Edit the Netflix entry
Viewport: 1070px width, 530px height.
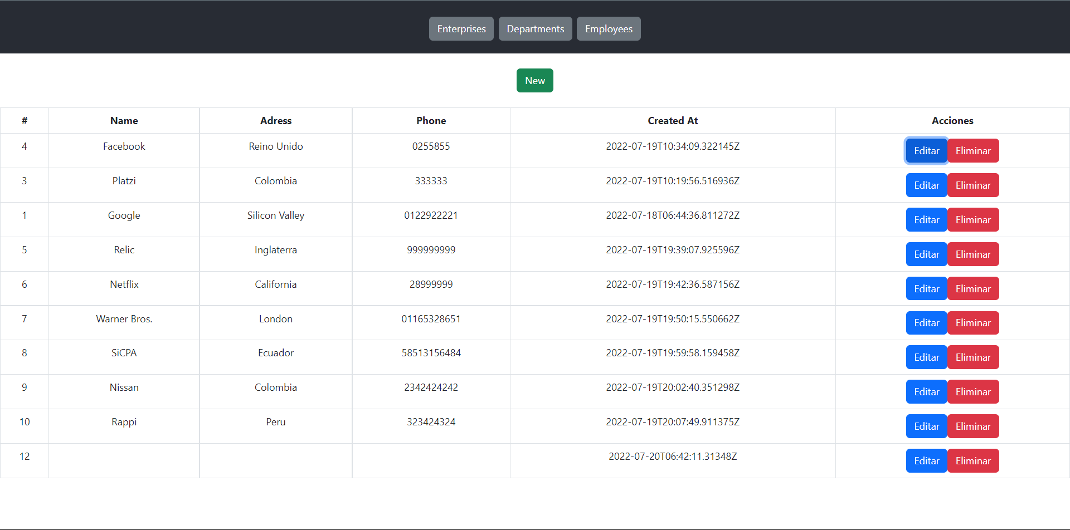coord(926,289)
